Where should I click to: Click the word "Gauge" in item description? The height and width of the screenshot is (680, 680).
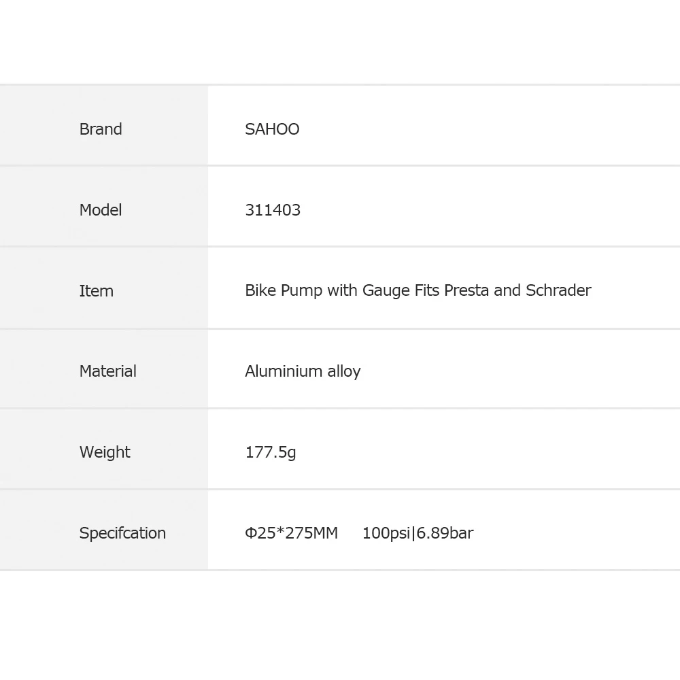click(x=386, y=290)
